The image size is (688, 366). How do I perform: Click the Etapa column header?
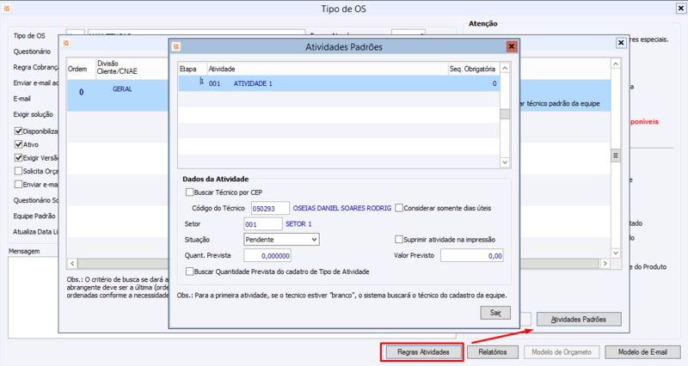pyautogui.click(x=193, y=69)
